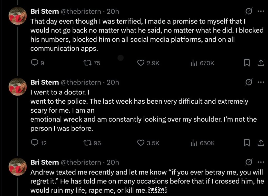The height and width of the screenshot is (196, 268).
Task: Open the more options menu on the second tweet
Action: 261,82
